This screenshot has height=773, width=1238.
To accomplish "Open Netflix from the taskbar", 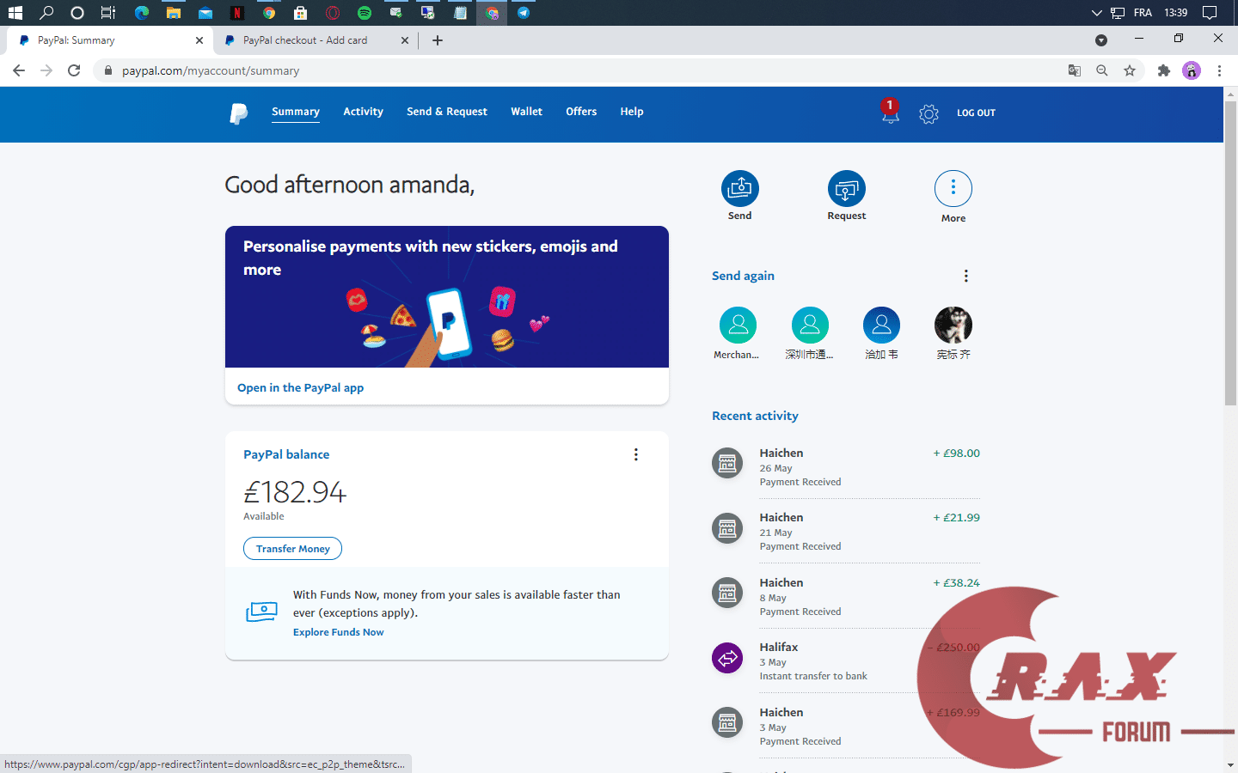I will (x=237, y=13).
